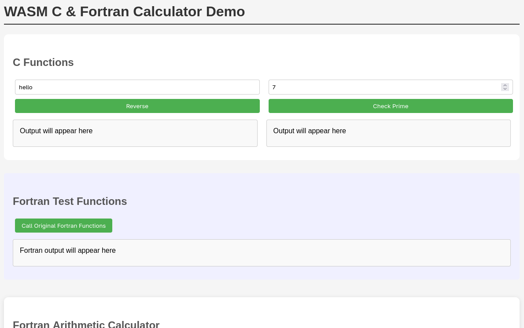
Task: Click the down arrow on the number spinner
Action: (x=505, y=89)
